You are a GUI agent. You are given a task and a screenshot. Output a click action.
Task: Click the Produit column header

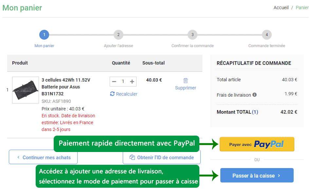[x=20, y=63]
